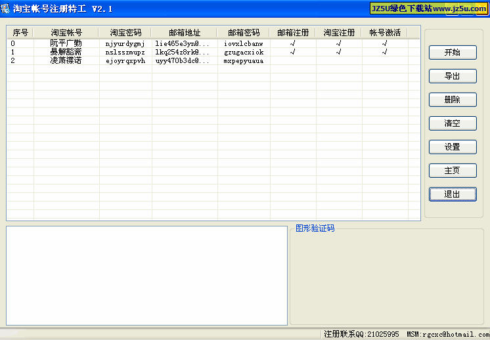
Task: Click the 邮箱密码 column header
Action: click(244, 32)
